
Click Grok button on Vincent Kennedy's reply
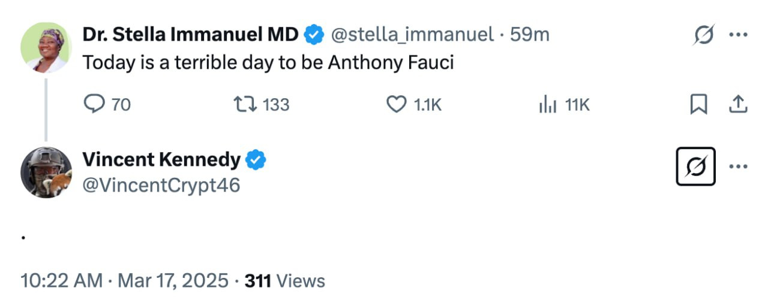click(695, 166)
